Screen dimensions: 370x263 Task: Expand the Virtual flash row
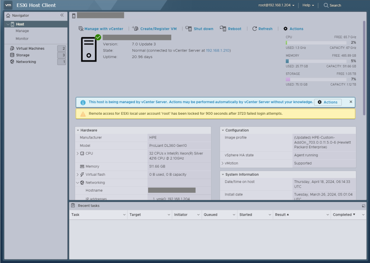(x=77, y=174)
